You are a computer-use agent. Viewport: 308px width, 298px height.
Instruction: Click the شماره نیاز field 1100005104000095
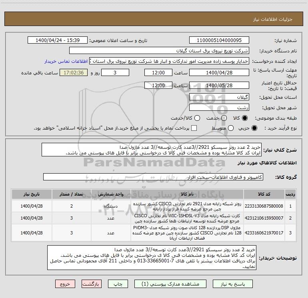[x=219, y=40]
